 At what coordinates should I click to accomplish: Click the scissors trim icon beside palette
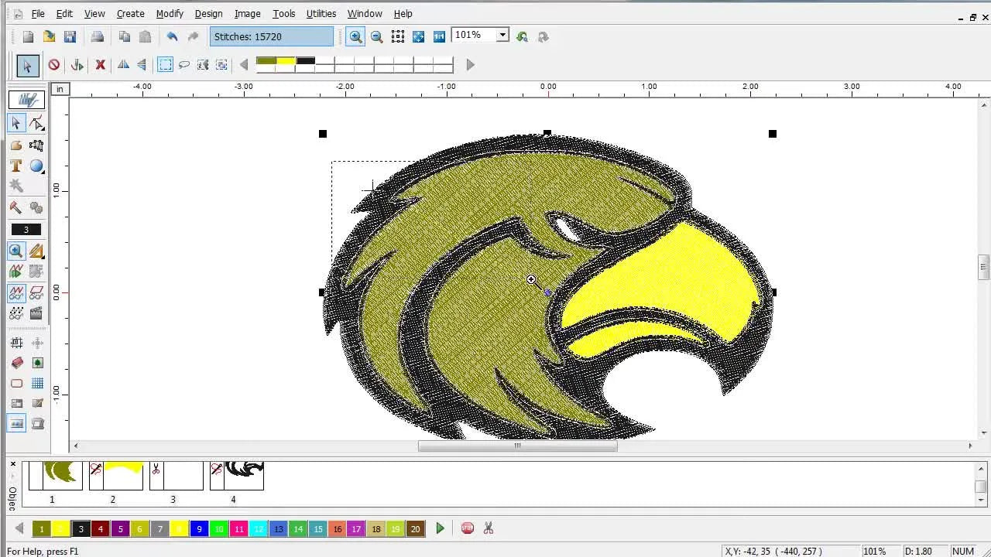(x=489, y=528)
